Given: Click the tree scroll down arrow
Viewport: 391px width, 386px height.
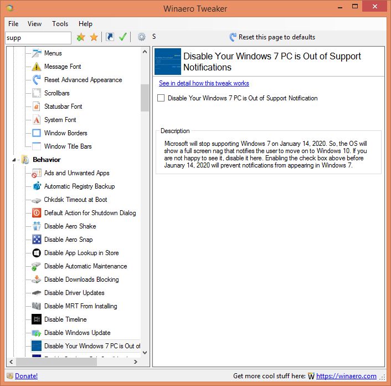Looking at the screenshot, I should pos(145,353).
